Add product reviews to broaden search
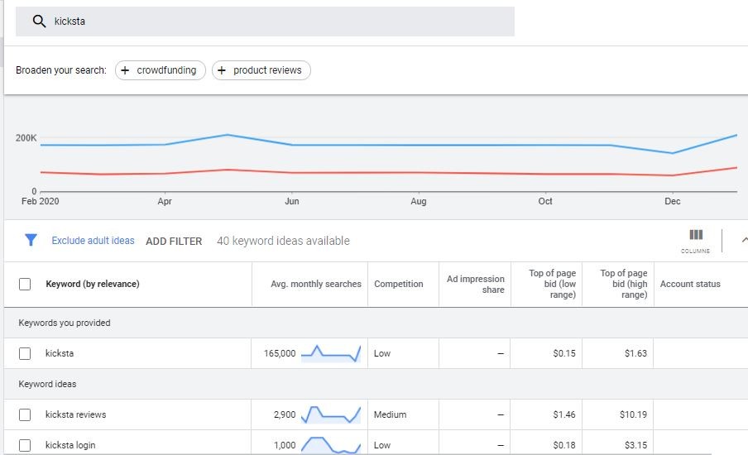Screen dimensions: 748x455 coord(261,70)
